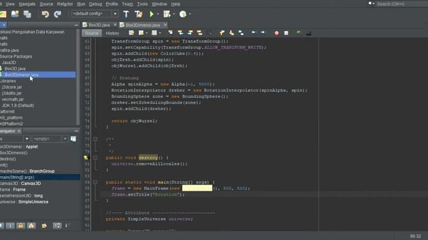Screen dimensions: 428x240
Task: Click the Build Project hammer icon
Action: pos(126,14)
